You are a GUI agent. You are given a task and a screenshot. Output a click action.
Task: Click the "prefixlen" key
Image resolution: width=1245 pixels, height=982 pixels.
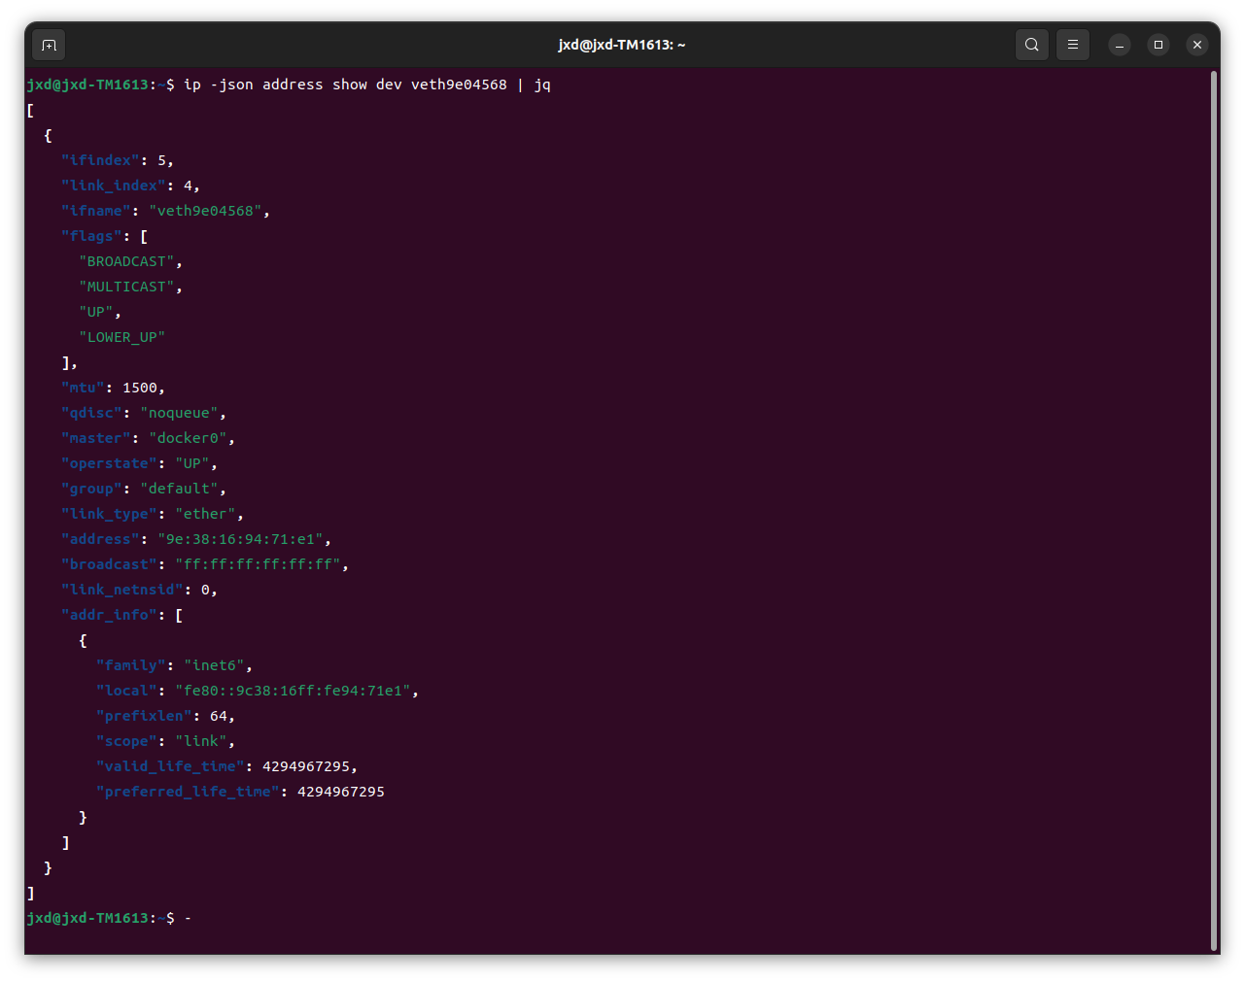[x=144, y=716]
